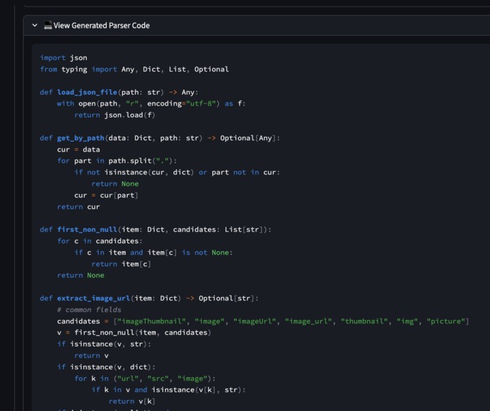Image resolution: width=490 pixels, height=411 pixels.
Task: Click the 'return v' line
Action: [92, 356]
